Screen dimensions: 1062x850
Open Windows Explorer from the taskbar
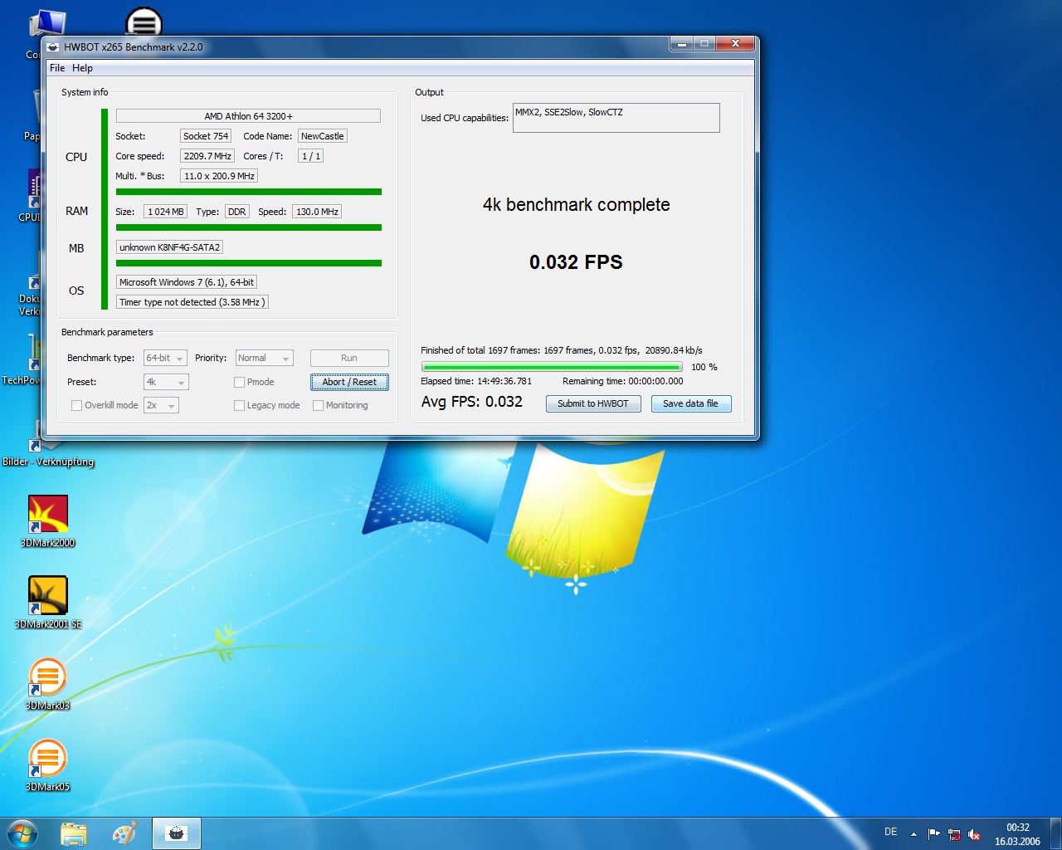[74, 833]
